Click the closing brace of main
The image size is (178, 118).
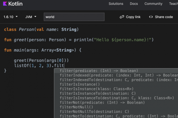(x=5, y=71)
